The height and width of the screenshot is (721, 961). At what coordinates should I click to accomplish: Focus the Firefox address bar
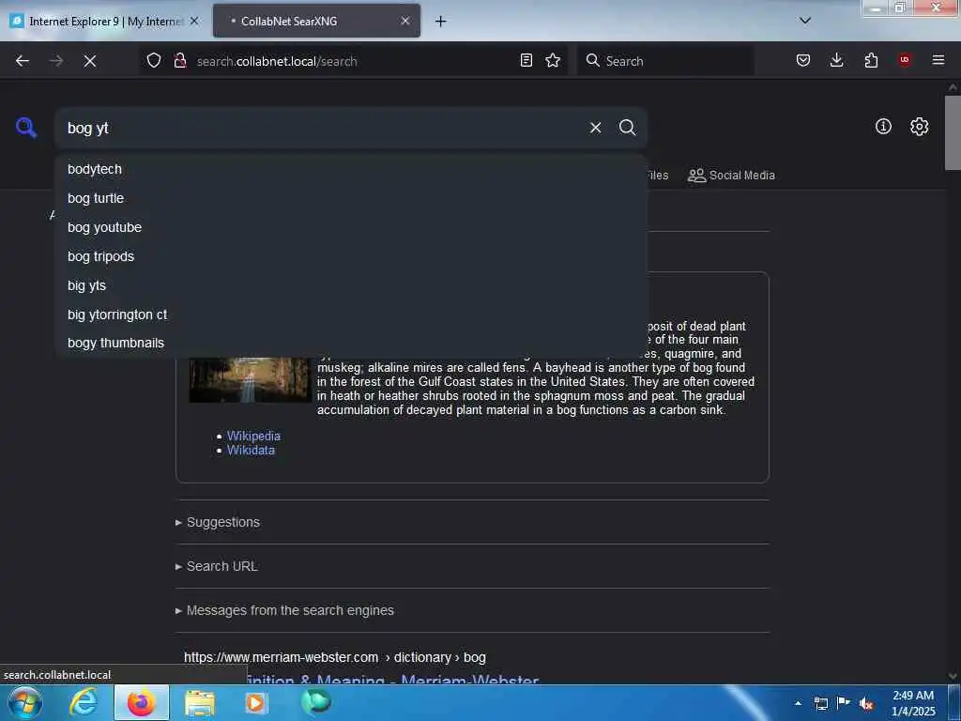356,61
